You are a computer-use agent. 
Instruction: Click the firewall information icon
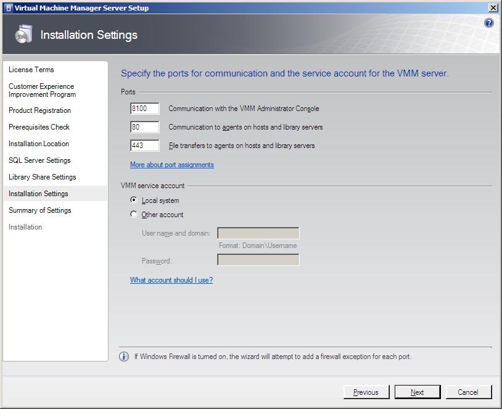124,357
